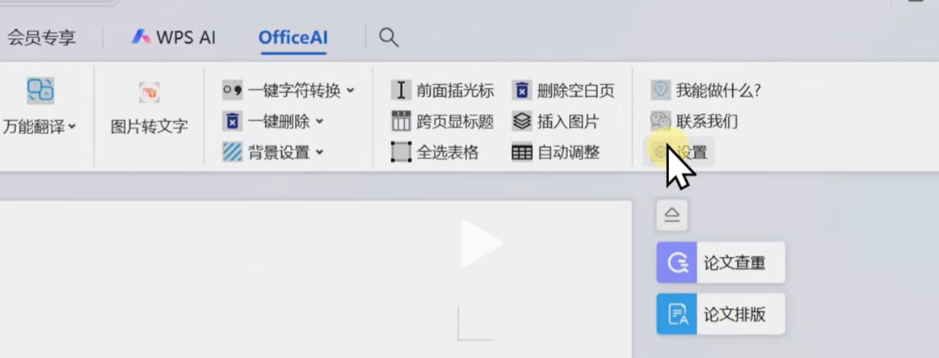Select the 万能翻译 text label

pyautogui.click(x=34, y=126)
